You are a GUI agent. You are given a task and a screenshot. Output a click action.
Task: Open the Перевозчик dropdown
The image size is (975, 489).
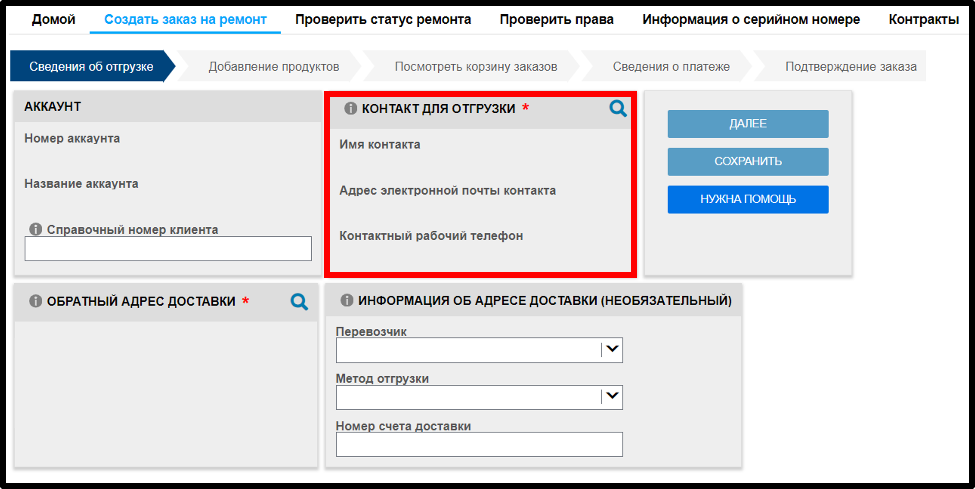click(x=479, y=350)
